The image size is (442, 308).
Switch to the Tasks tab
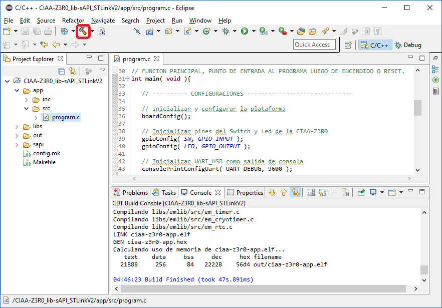click(164, 192)
